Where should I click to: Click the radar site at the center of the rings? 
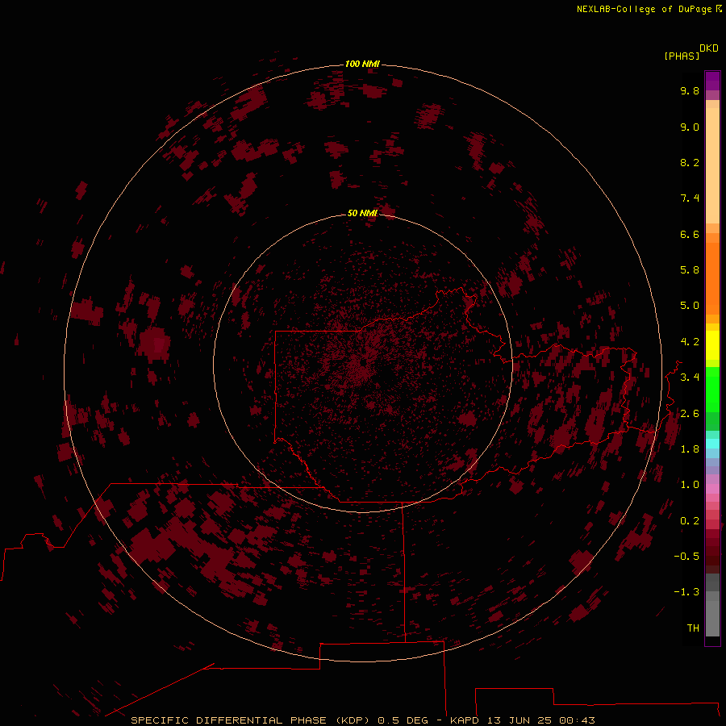(364, 363)
